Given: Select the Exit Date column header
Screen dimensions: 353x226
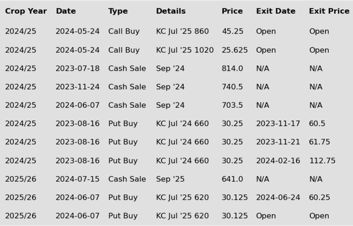Looking at the screenshot, I should [275, 11].
